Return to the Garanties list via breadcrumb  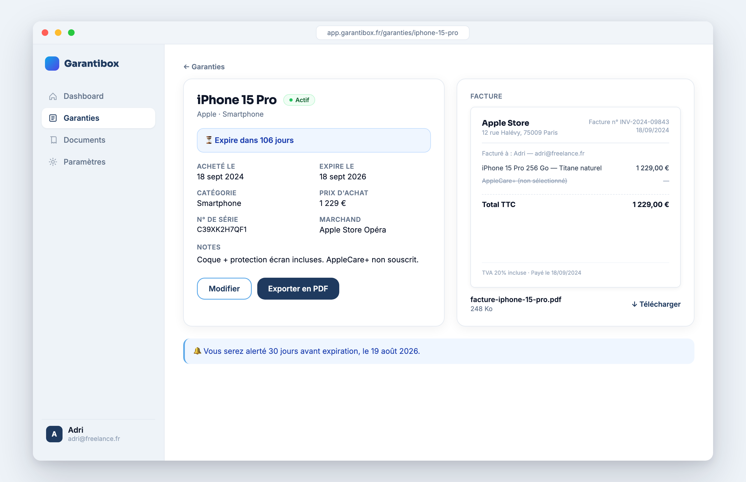204,67
